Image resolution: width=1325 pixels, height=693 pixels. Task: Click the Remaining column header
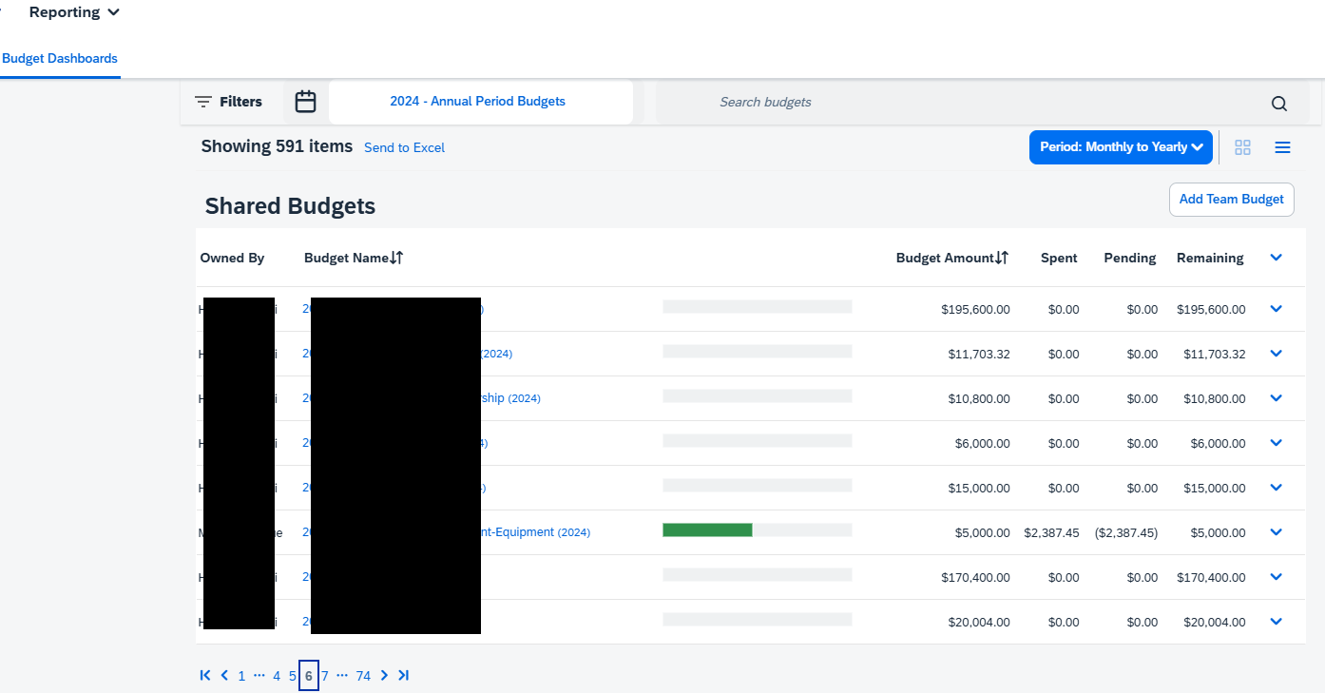coord(1210,258)
